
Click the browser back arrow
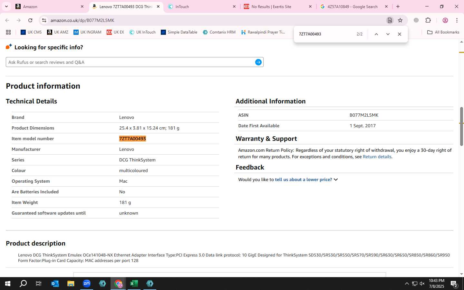7,20
